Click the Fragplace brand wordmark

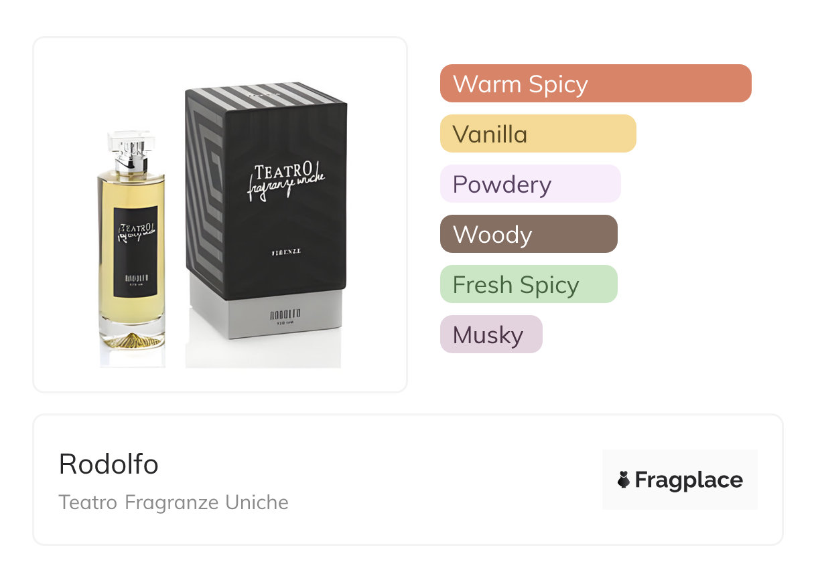[689, 480]
